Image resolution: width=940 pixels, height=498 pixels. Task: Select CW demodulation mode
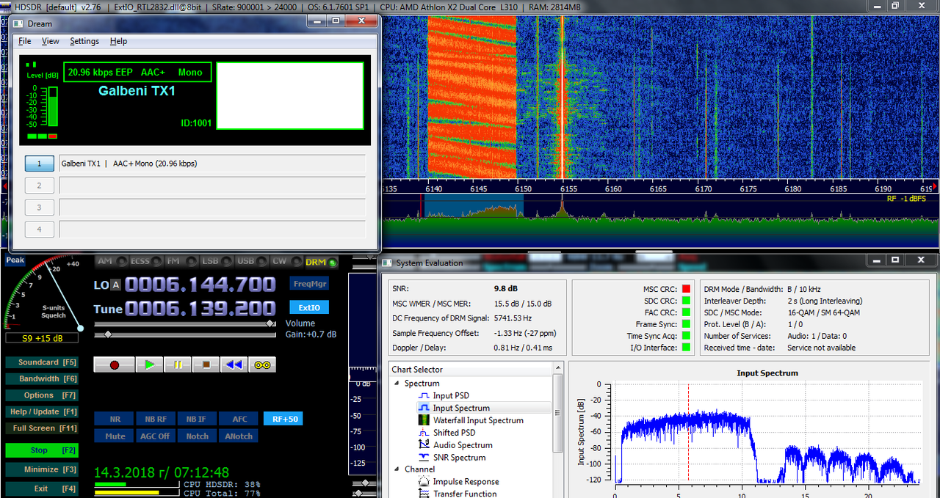click(286, 261)
